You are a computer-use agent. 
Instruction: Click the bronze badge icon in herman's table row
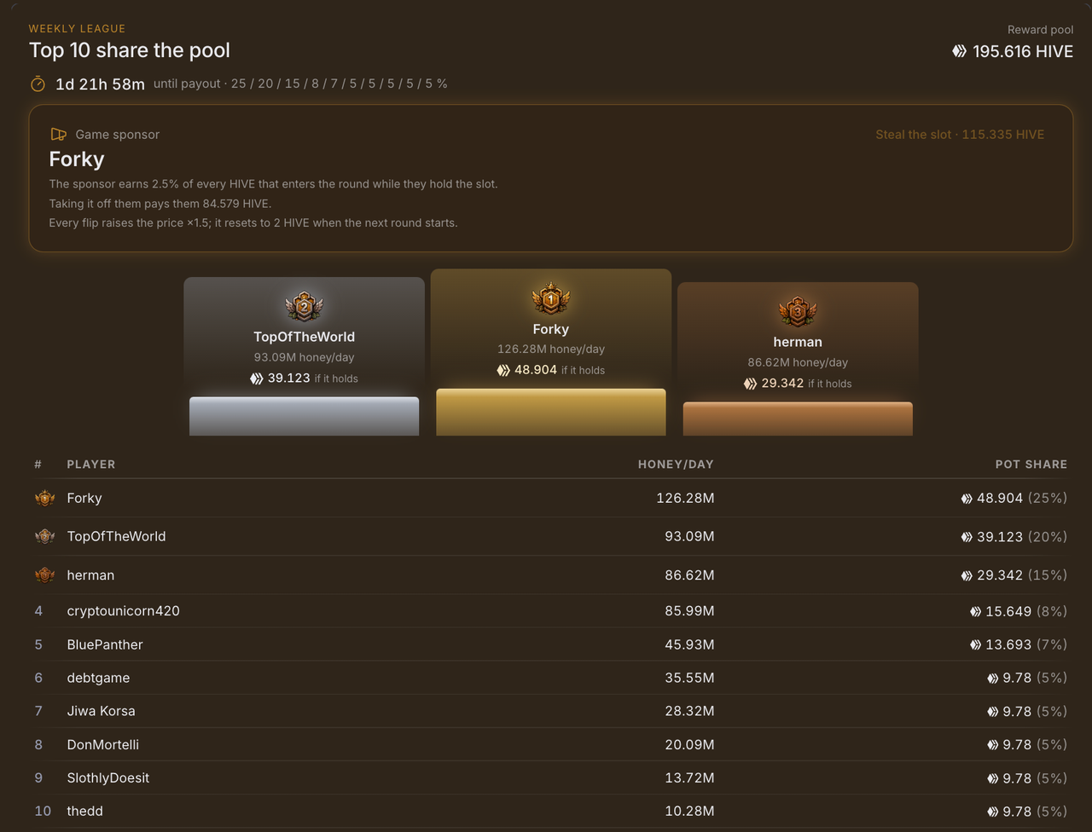point(44,575)
